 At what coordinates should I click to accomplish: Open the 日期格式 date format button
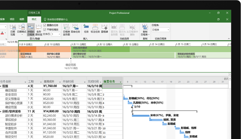tap(21, 30)
